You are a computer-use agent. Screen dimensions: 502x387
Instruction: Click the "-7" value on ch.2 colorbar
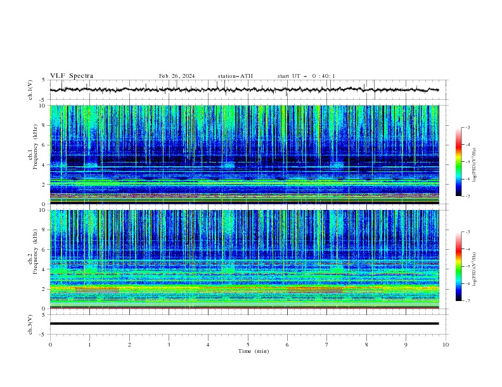tap(467, 301)
